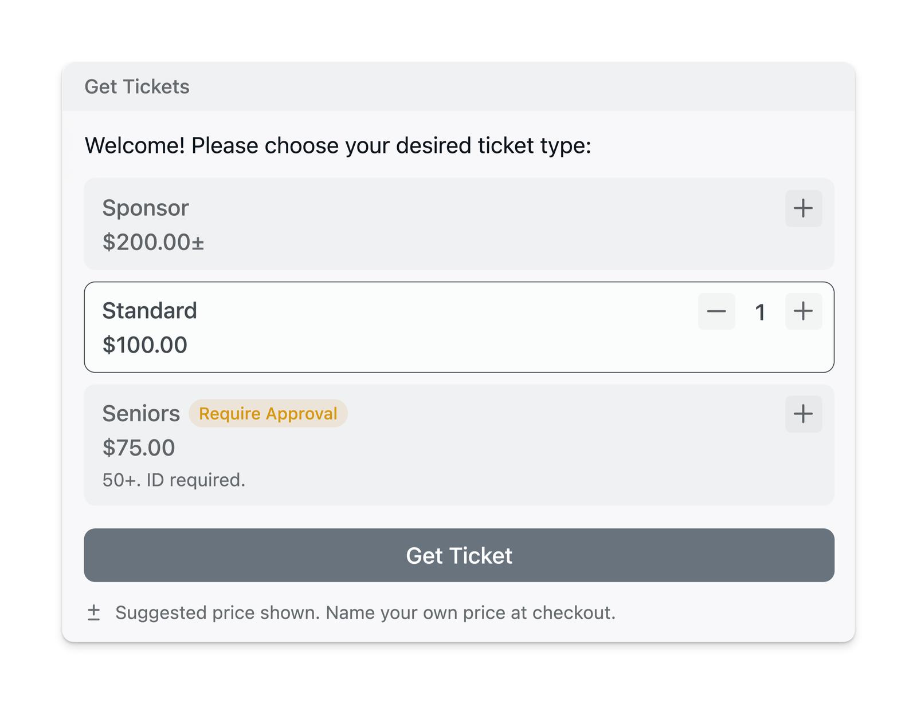
Task: Click the suggested price footer note
Action: pos(365,613)
